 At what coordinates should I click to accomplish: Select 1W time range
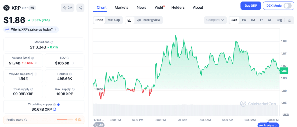244,20
